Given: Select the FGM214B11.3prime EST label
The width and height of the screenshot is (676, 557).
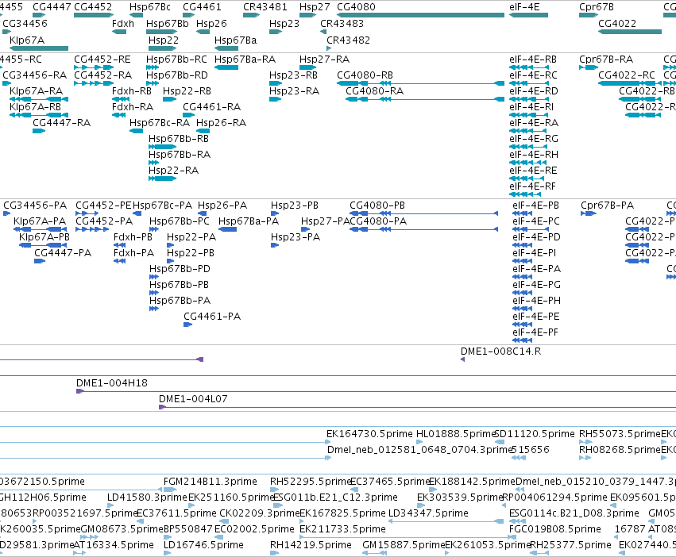Looking at the screenshot, I should click(211, 481).
